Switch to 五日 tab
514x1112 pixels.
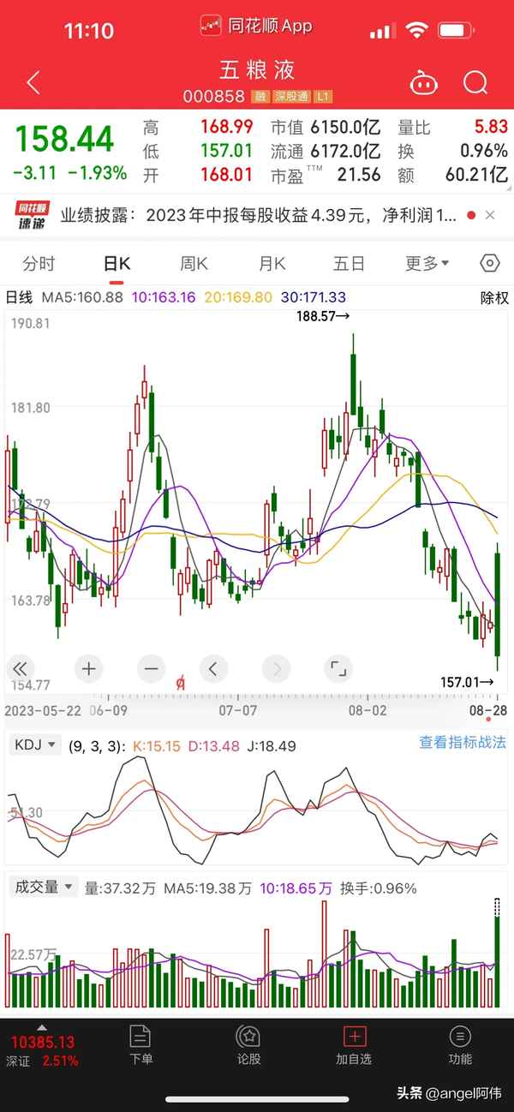point(349,263)
